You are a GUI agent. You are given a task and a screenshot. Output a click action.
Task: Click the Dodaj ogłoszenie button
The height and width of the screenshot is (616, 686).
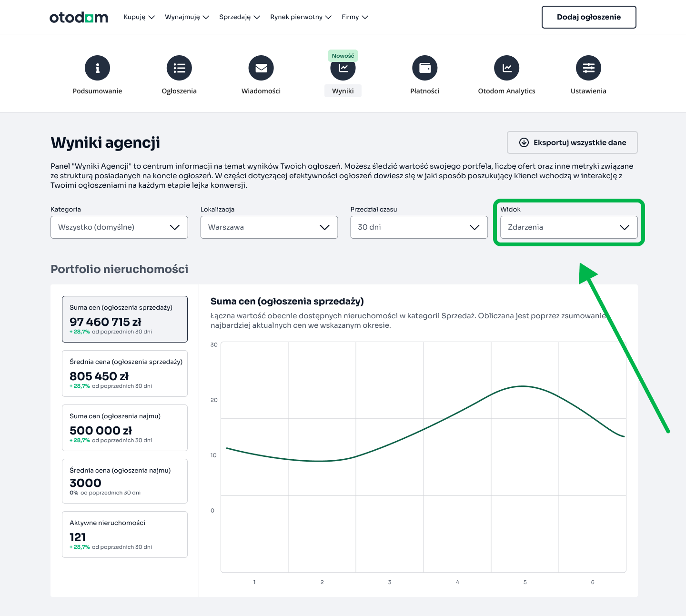(x=589, y=17)
